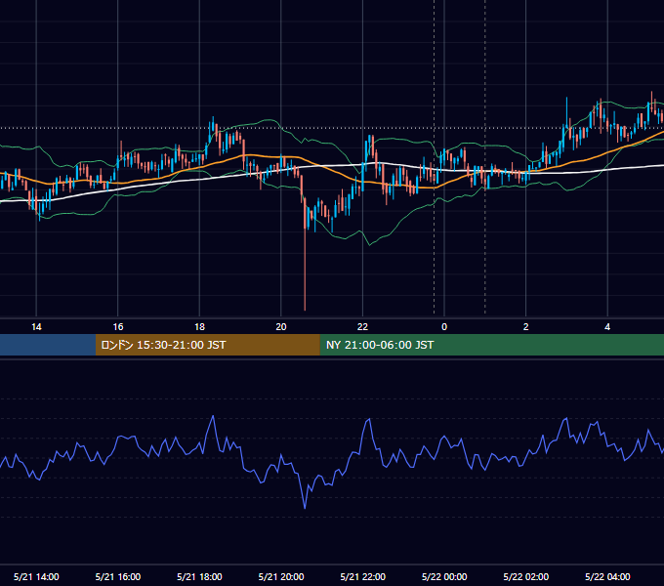Click the 5/22 00:00 time label

444,576
